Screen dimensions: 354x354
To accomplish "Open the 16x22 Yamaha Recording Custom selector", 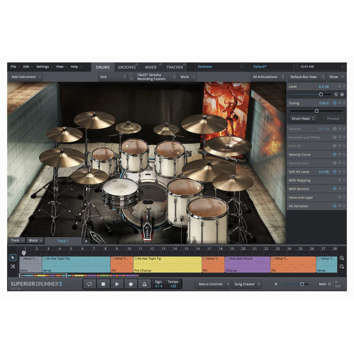I will 155,77.
